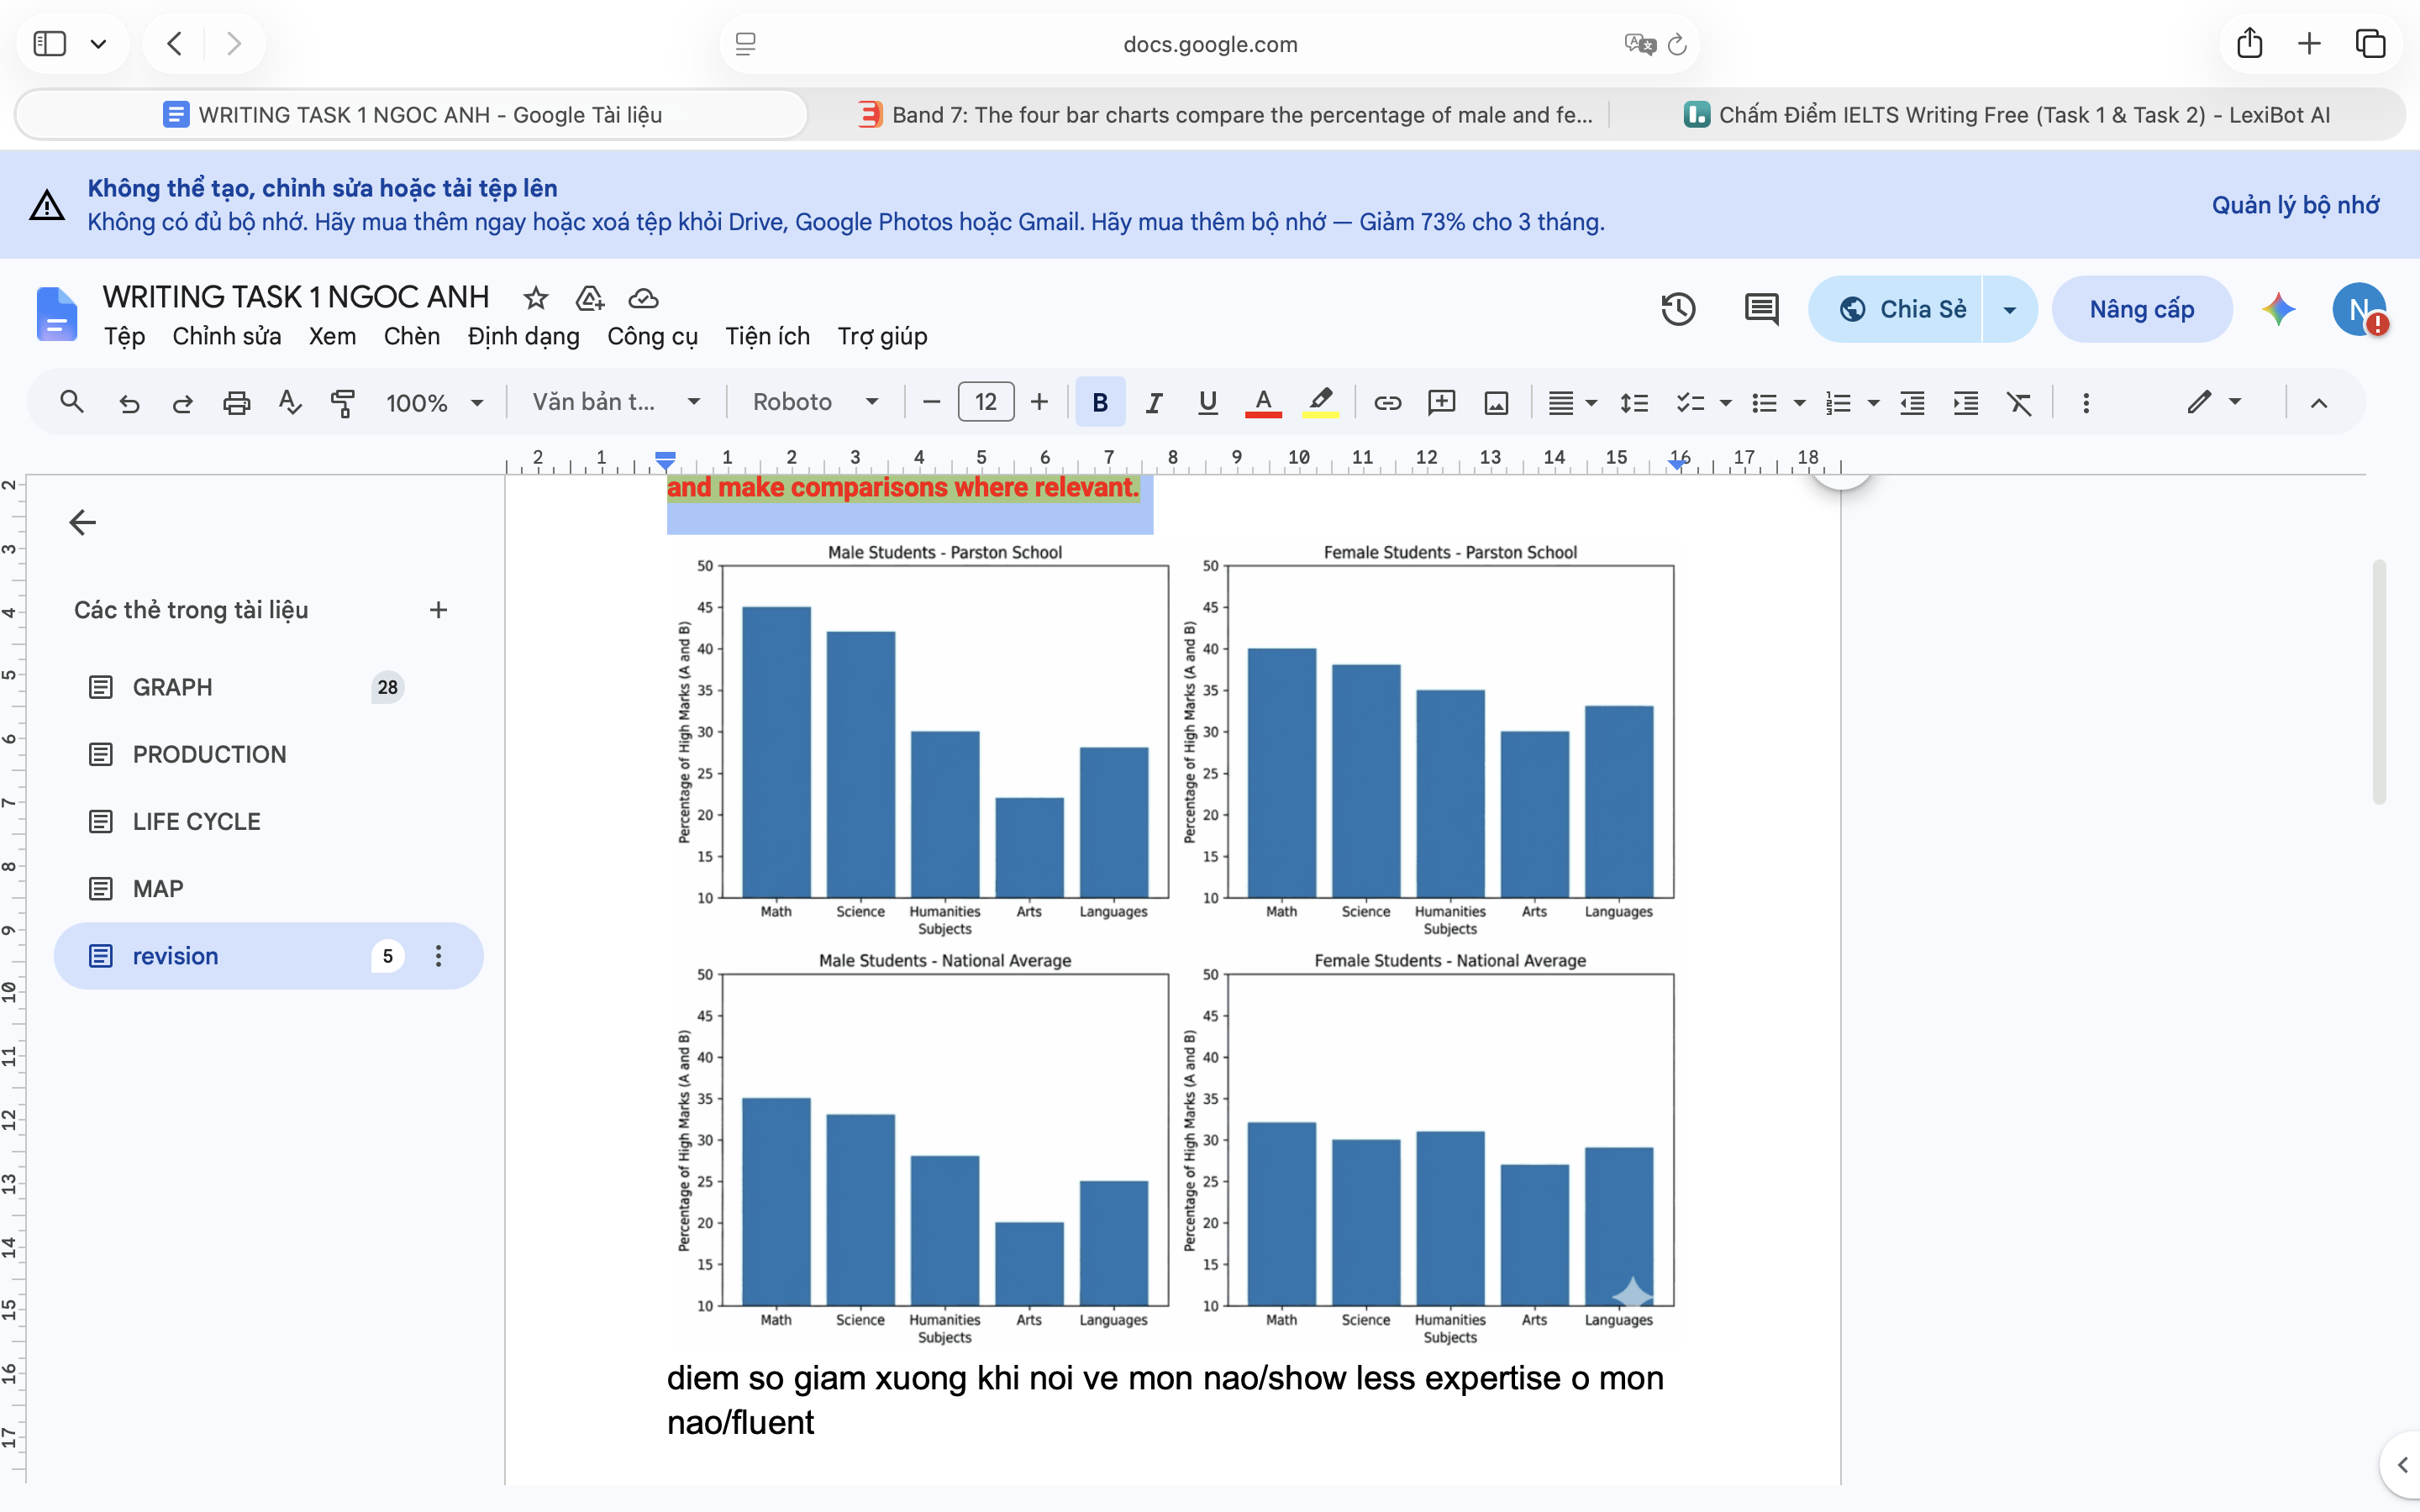This screenshot has width=2420, height=1512.
Task: Insert a link with chain icon
Action: coord(1387,402)
